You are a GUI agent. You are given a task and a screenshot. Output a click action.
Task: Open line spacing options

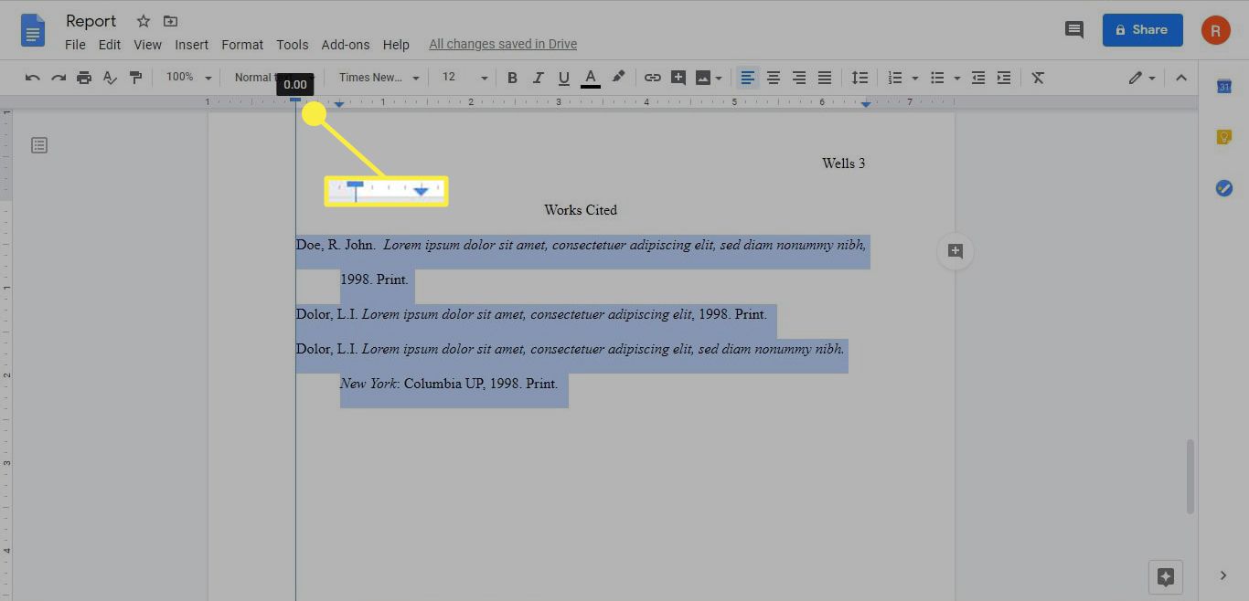[859, 78]
